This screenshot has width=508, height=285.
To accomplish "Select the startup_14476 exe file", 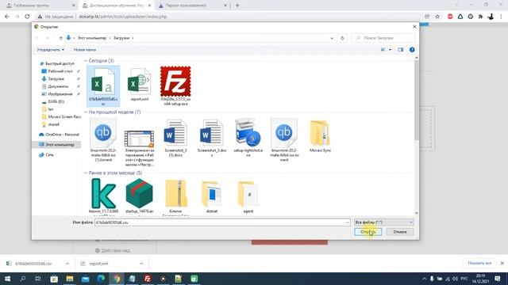I will point(140,196).
